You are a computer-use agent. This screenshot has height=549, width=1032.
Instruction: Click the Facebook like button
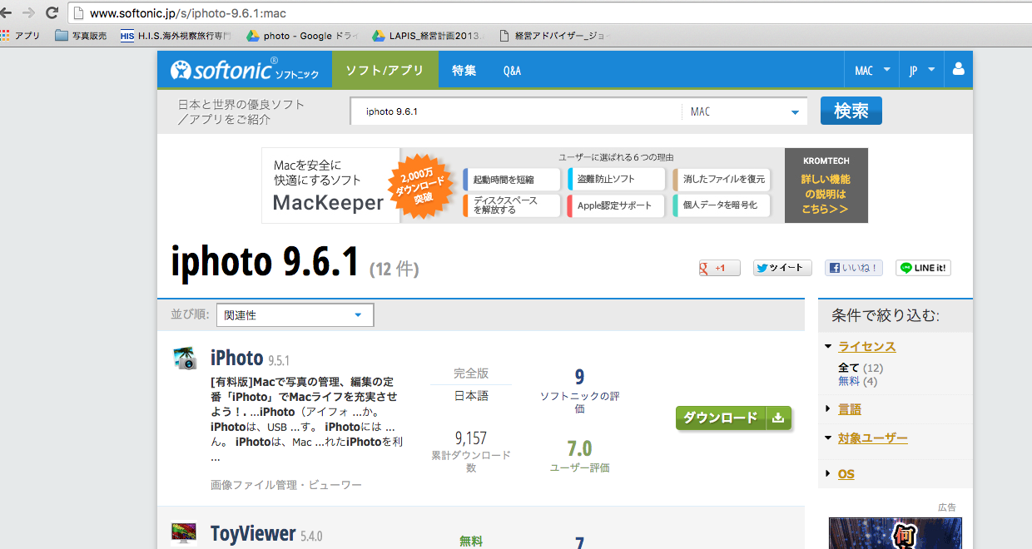[854, 268]
